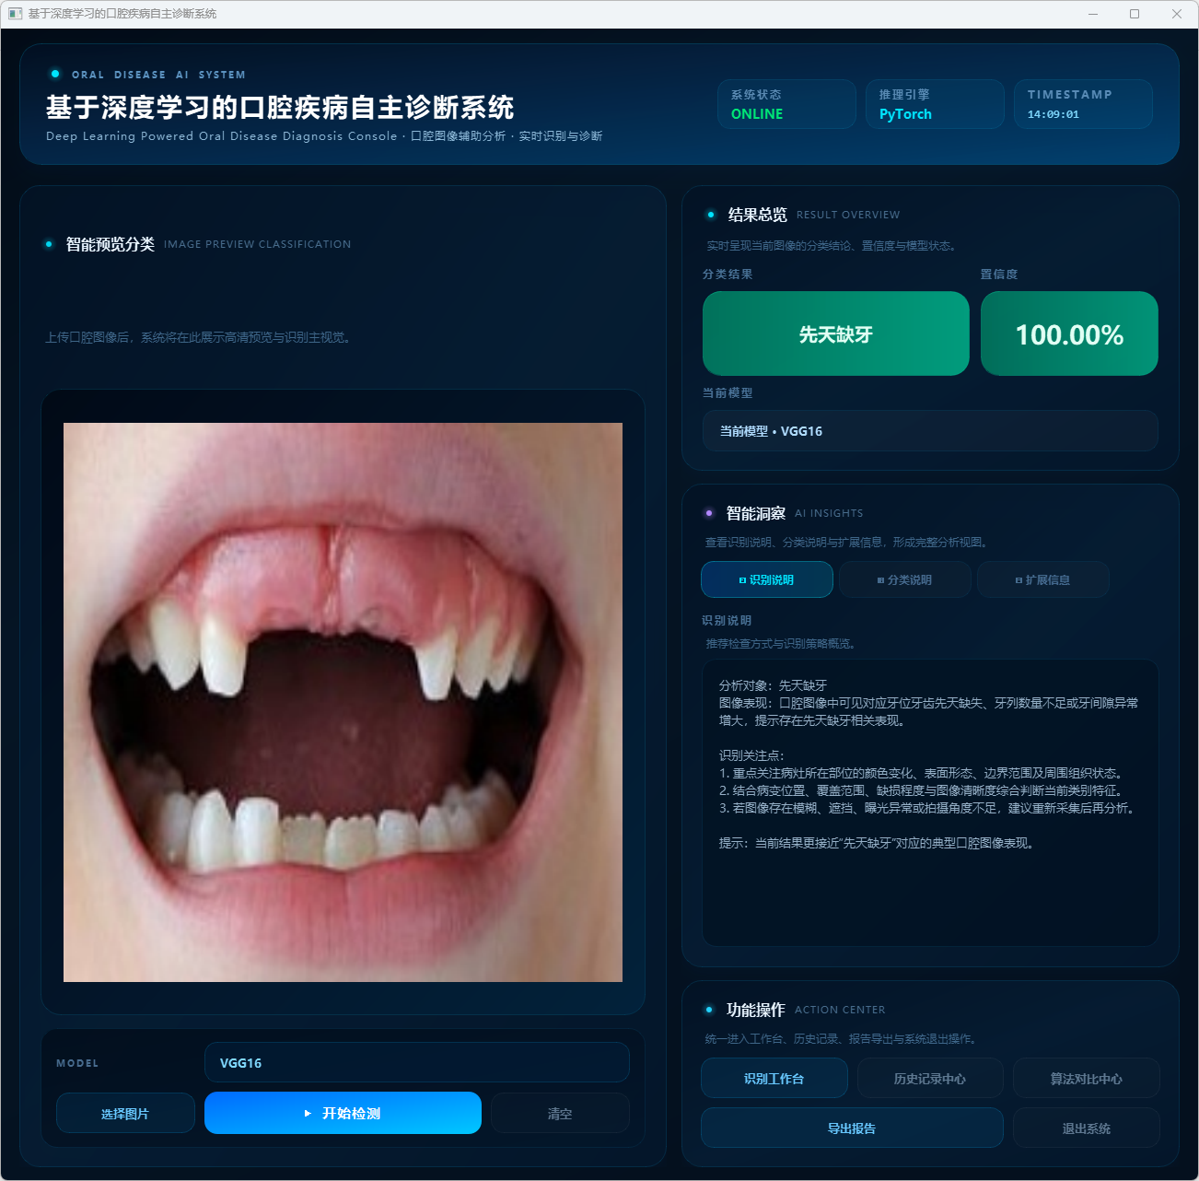This screenshot has height=1181, width=1199.
Task: Click the 当前模型 VGG16 info field
Action: tap(929, 431)
